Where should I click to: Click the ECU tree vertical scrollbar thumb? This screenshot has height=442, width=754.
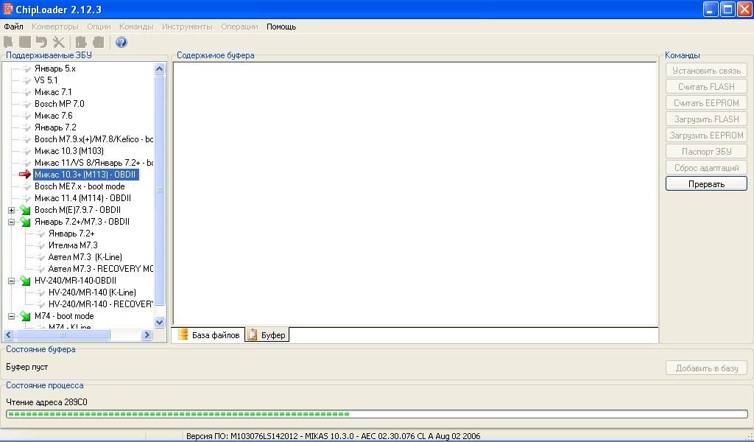tap(159, 190)
